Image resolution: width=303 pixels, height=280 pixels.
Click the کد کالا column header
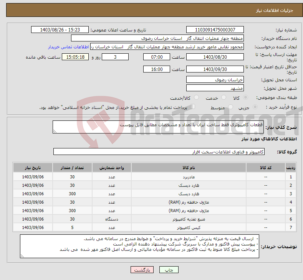click(x=266, y=168)
